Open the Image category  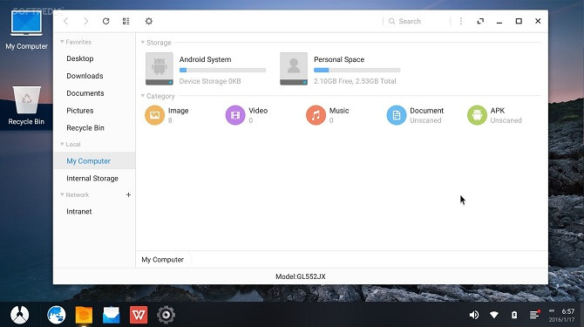pos(167,115)
